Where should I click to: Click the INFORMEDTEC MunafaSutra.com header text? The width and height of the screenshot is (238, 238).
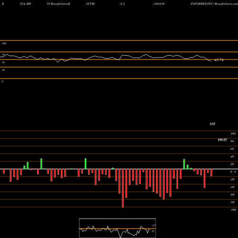[214, 4]
